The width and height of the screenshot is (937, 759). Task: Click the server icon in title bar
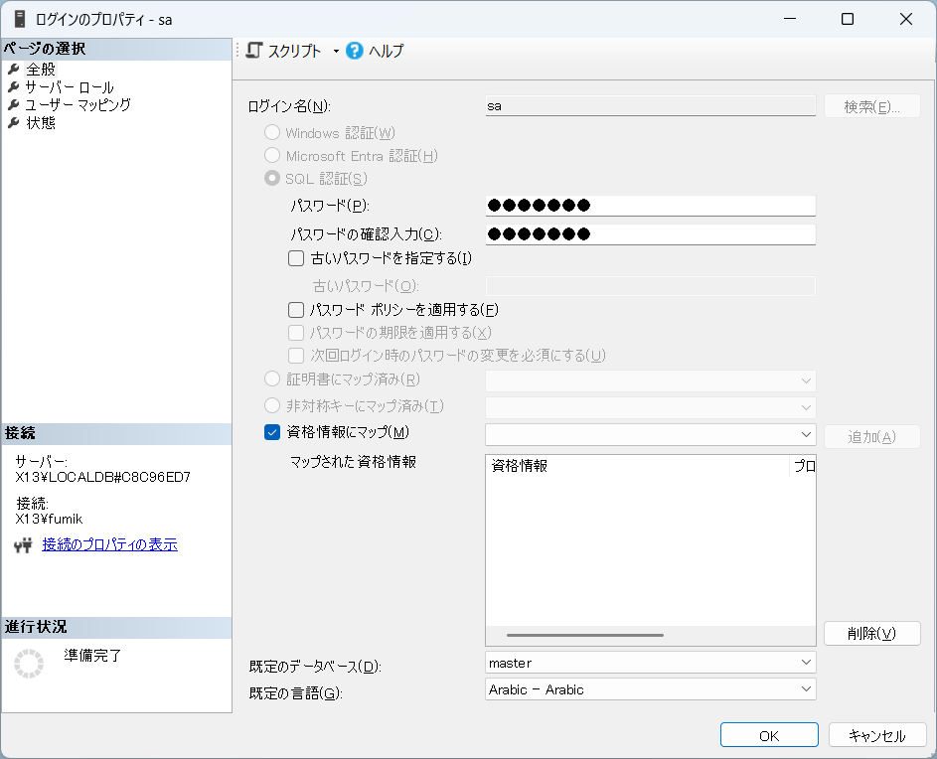(x=19, y=19)
